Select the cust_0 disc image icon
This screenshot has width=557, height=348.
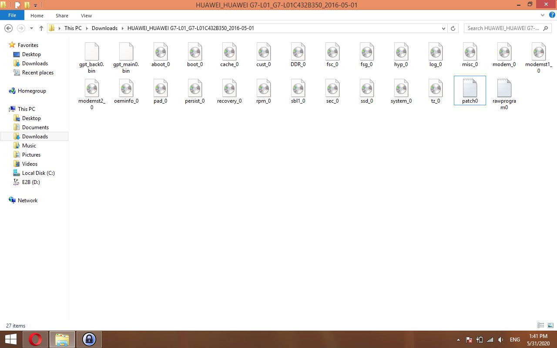(264, 51)
